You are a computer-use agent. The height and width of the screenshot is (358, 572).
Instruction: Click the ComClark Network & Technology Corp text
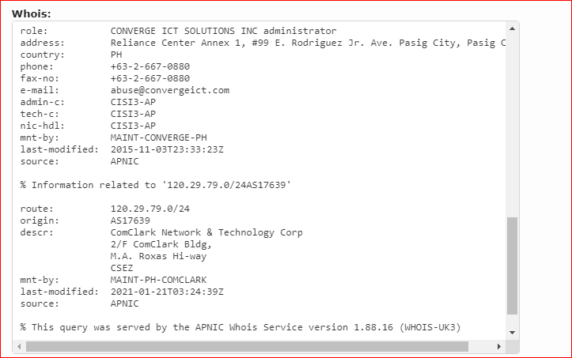(x=206, y=232)
